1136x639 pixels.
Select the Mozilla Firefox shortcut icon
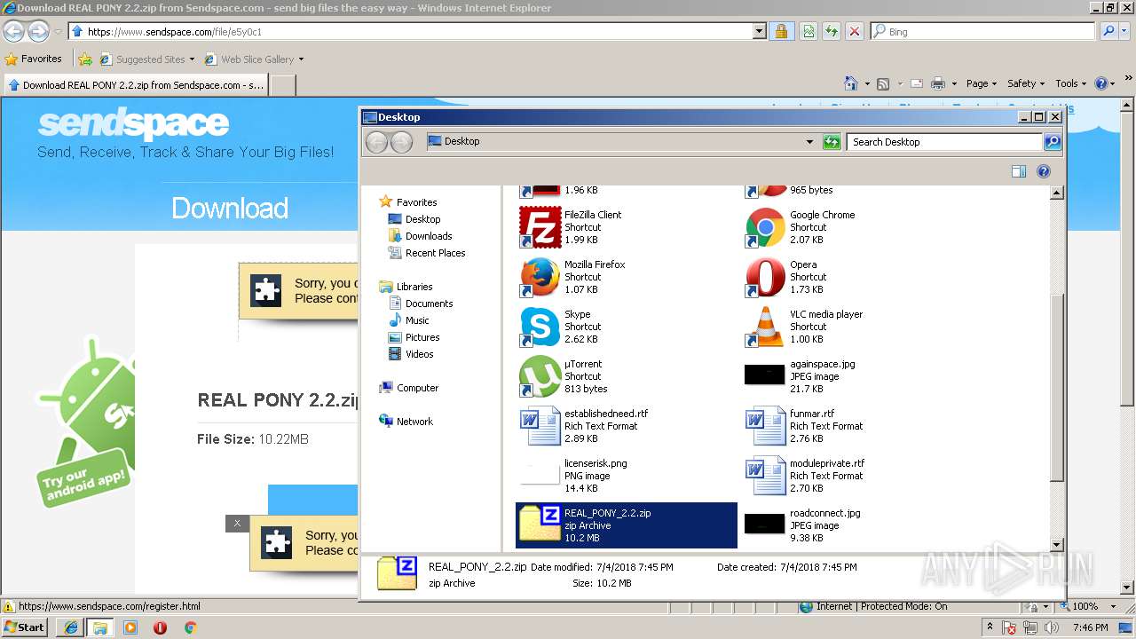540,277
